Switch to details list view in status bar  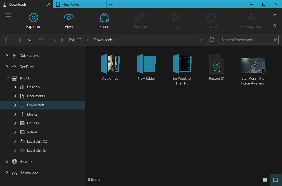pyautogui.click(x=264, y=180)
